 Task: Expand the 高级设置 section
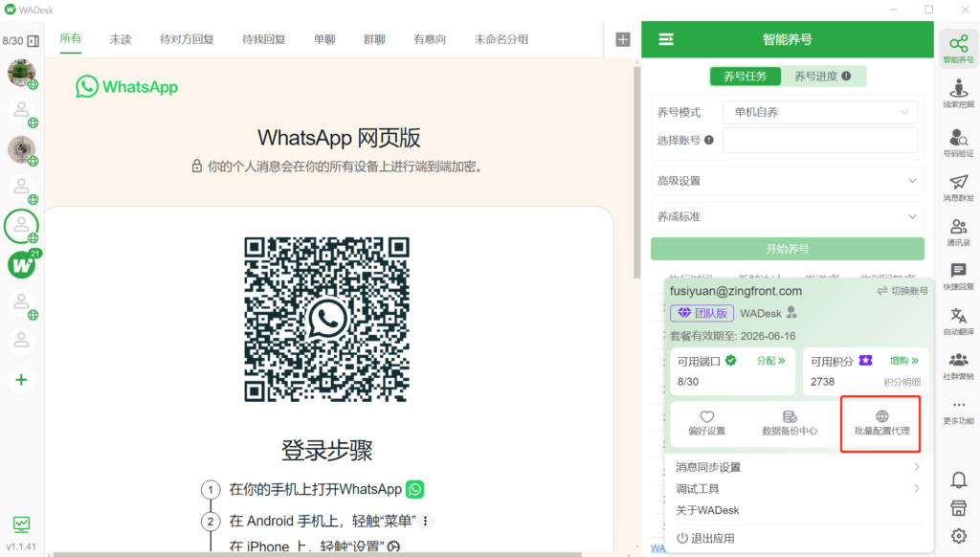pos(787,181)
